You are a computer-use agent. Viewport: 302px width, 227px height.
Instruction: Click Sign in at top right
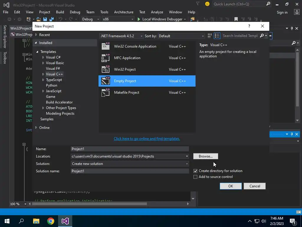pos(282,12)
